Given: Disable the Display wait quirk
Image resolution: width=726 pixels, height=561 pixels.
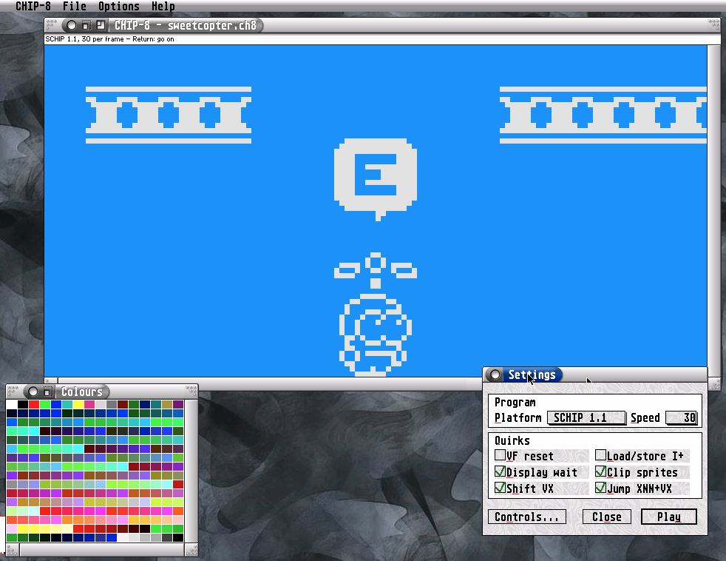Looking at the screenshot, I should click(500, 471).
